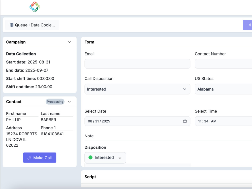252x189 pixels.
Task: Click the Script panel heading
Action: pos(90,177)
